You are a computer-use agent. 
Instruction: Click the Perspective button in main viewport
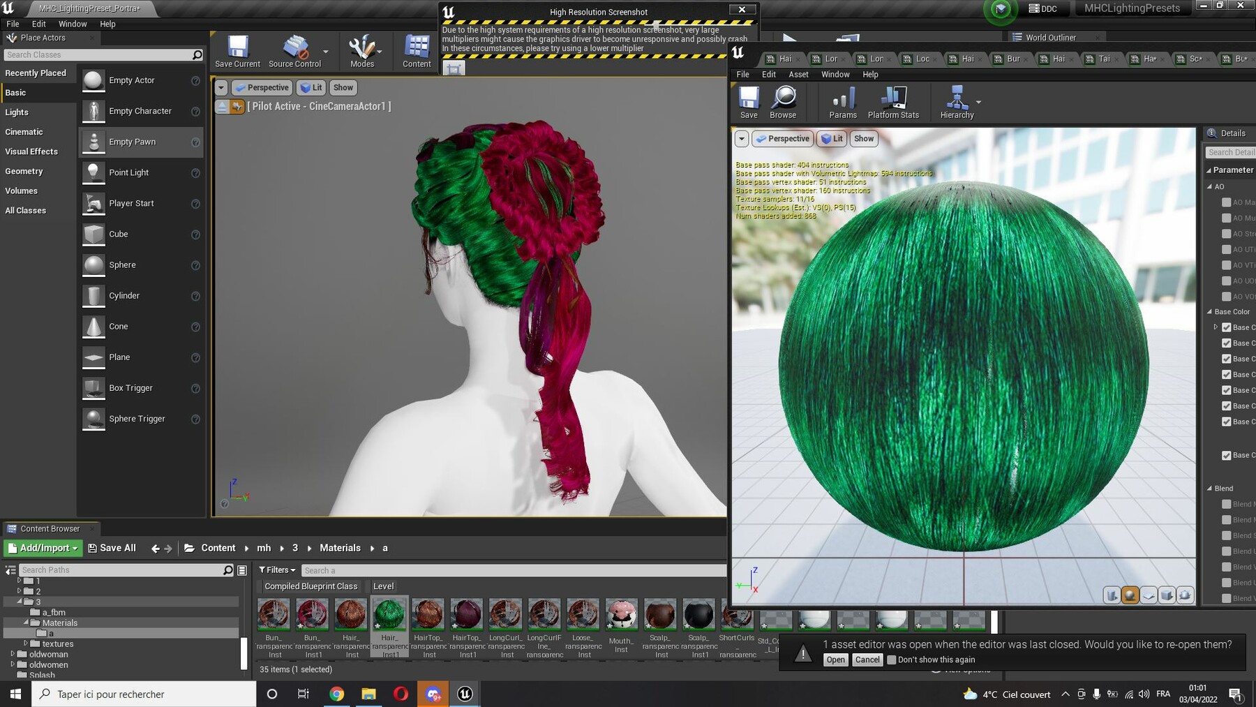click(x=262, y=88)
